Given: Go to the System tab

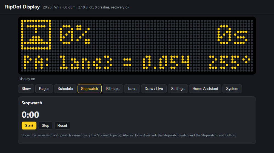Looking at the screenshot, I should [232, 89].
